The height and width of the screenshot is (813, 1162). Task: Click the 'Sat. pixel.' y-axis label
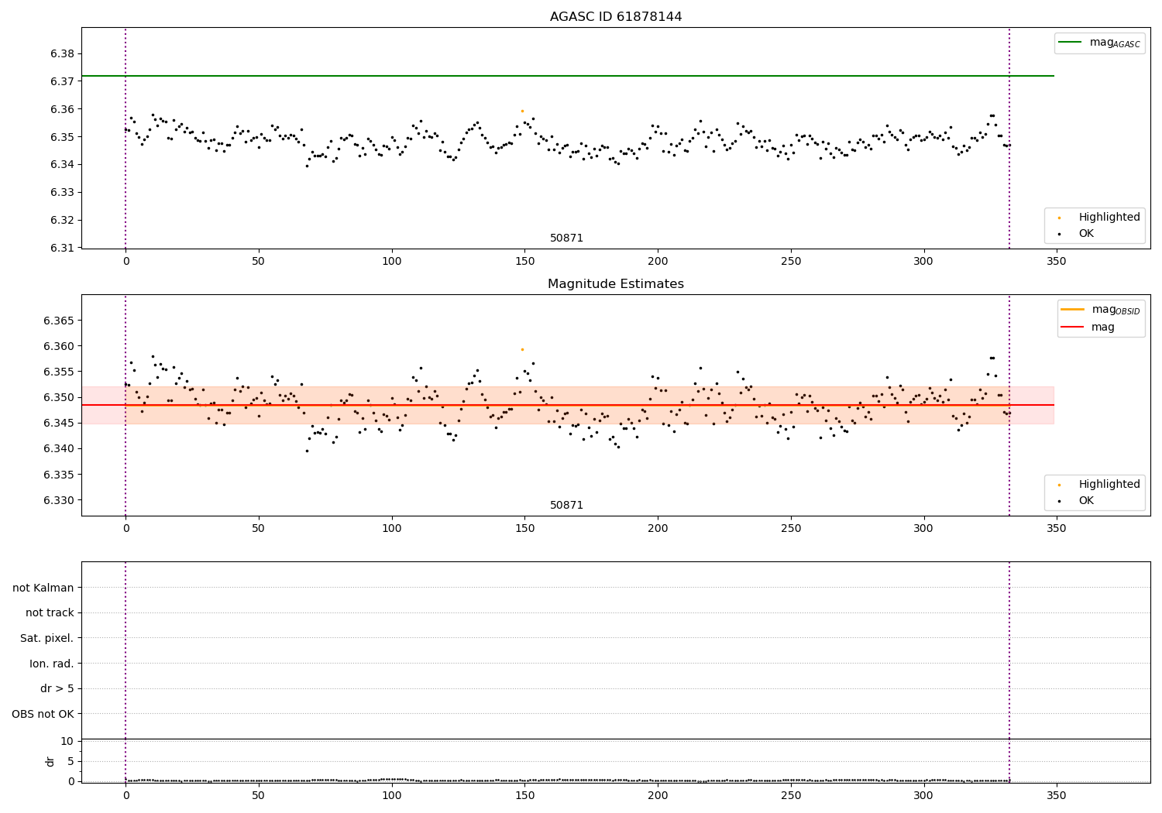tap(47, 638)
